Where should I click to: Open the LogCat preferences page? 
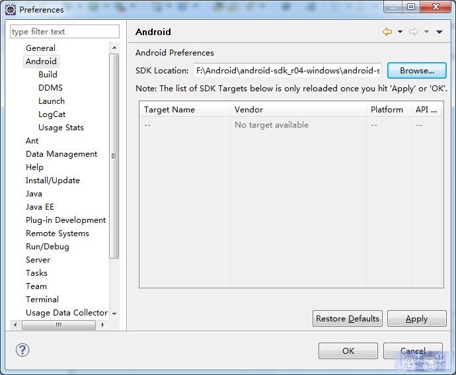pos(52,114)
